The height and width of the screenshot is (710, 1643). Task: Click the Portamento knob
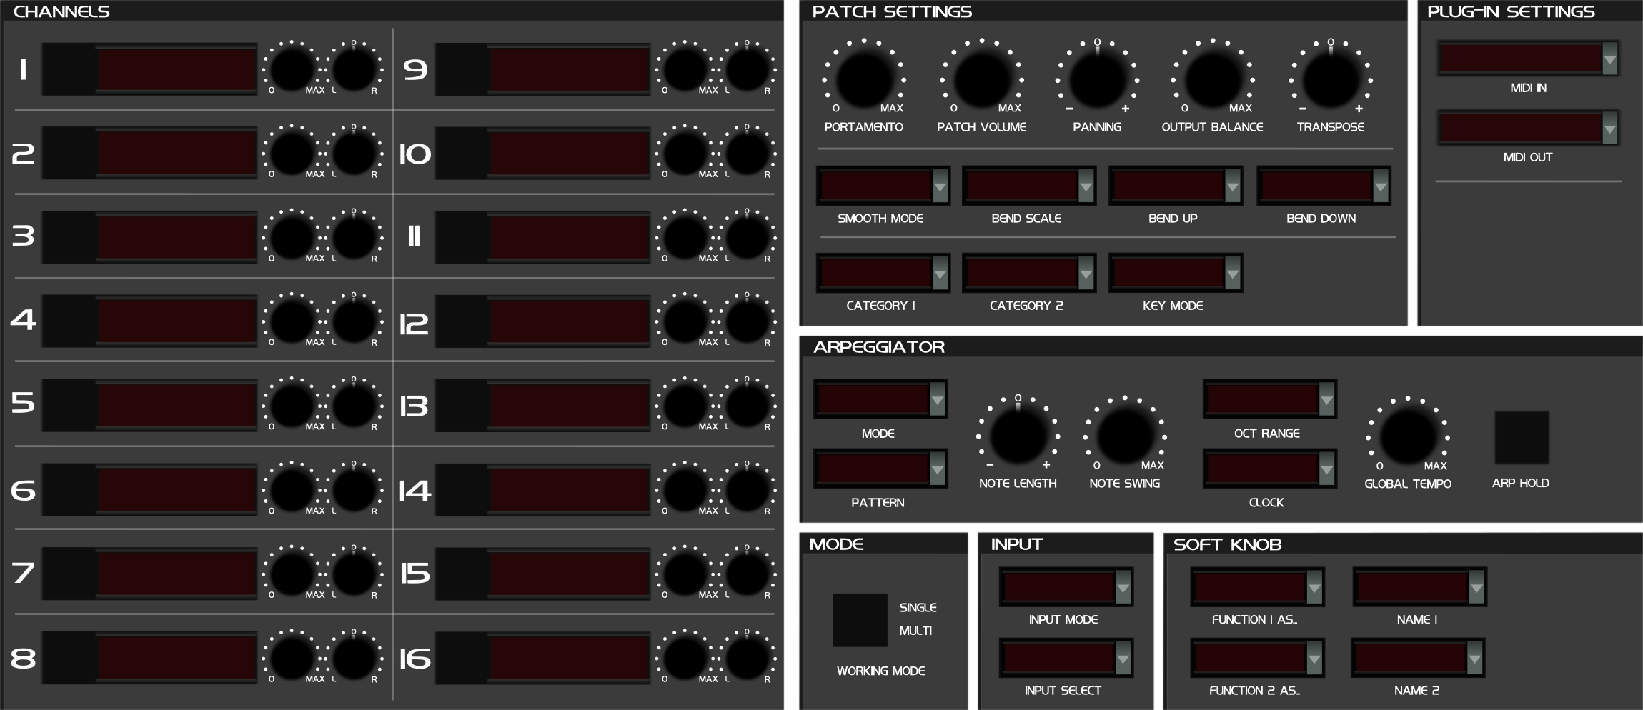click(x=864, y=79)
